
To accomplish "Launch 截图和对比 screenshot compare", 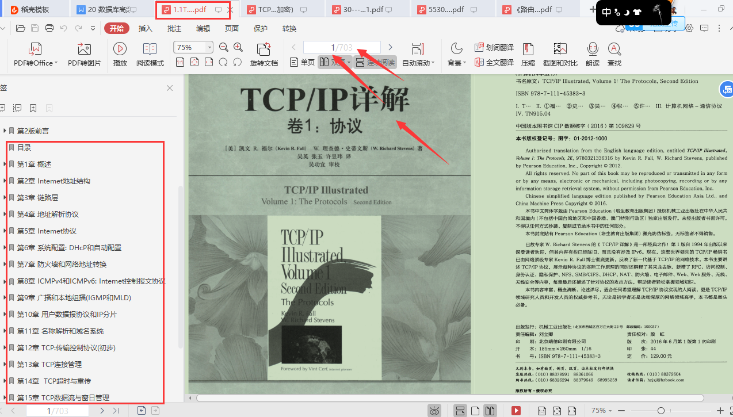I will tap(560, 55).
